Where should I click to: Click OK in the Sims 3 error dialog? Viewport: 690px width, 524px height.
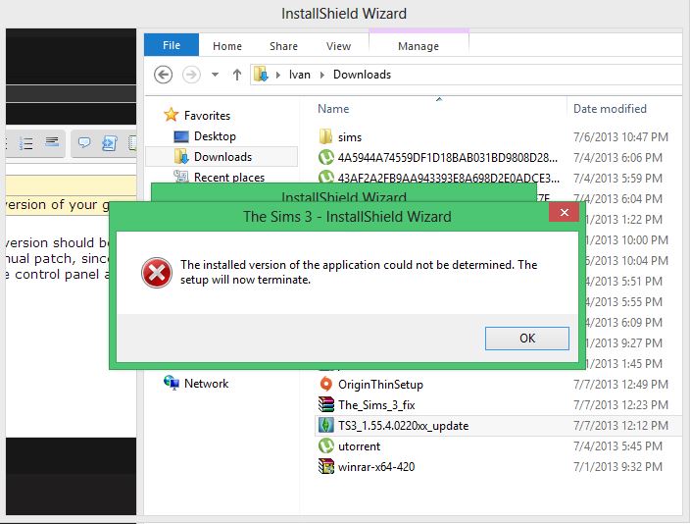point(526,338)
